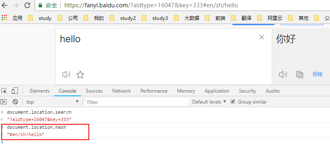This screenshot has height=147, width=330.
Task: Click the hello text in source box
Action: click(70, 39)
